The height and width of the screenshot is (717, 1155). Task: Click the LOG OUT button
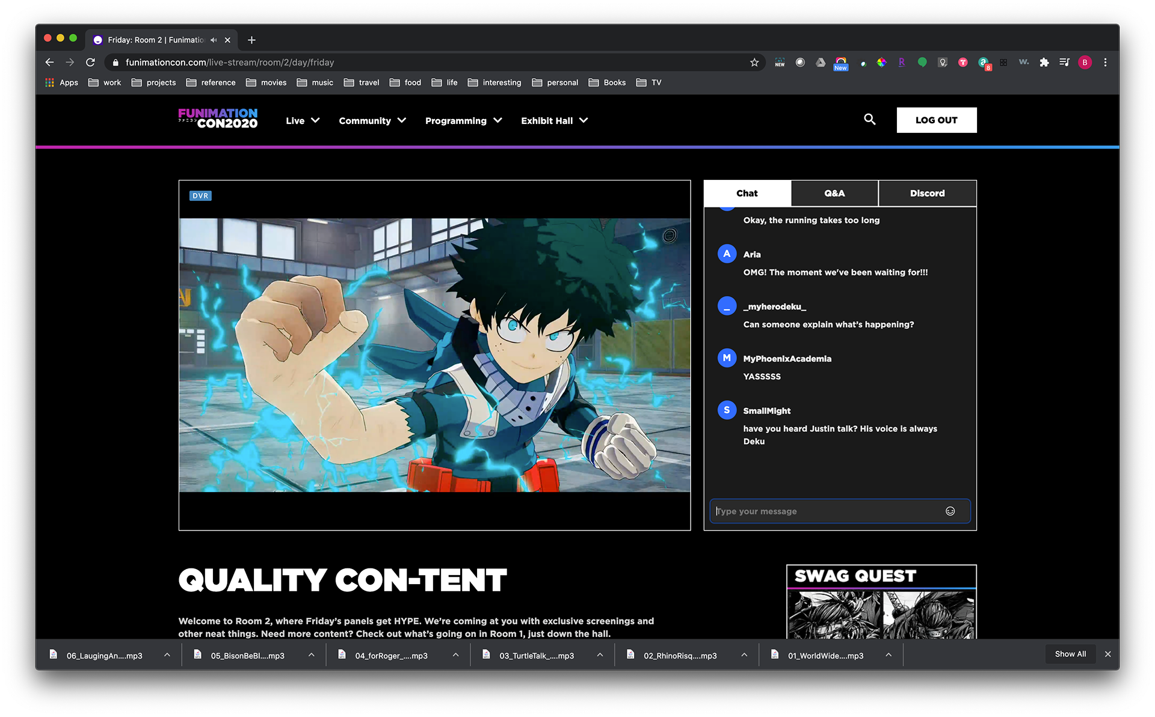[x=936, y=120]
